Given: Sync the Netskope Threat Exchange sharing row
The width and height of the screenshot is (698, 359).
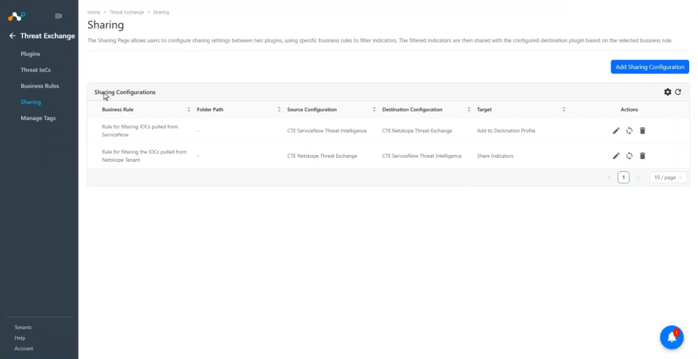Looking at the screenshot, I should [x=629, y=156].
